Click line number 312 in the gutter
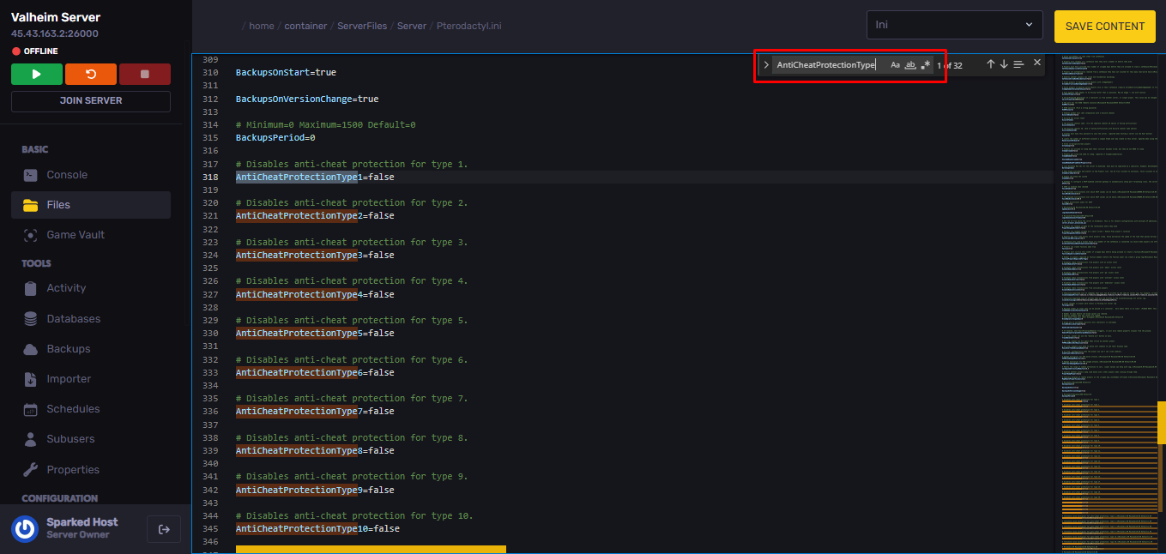1166x554 pixels. point(210,99)
